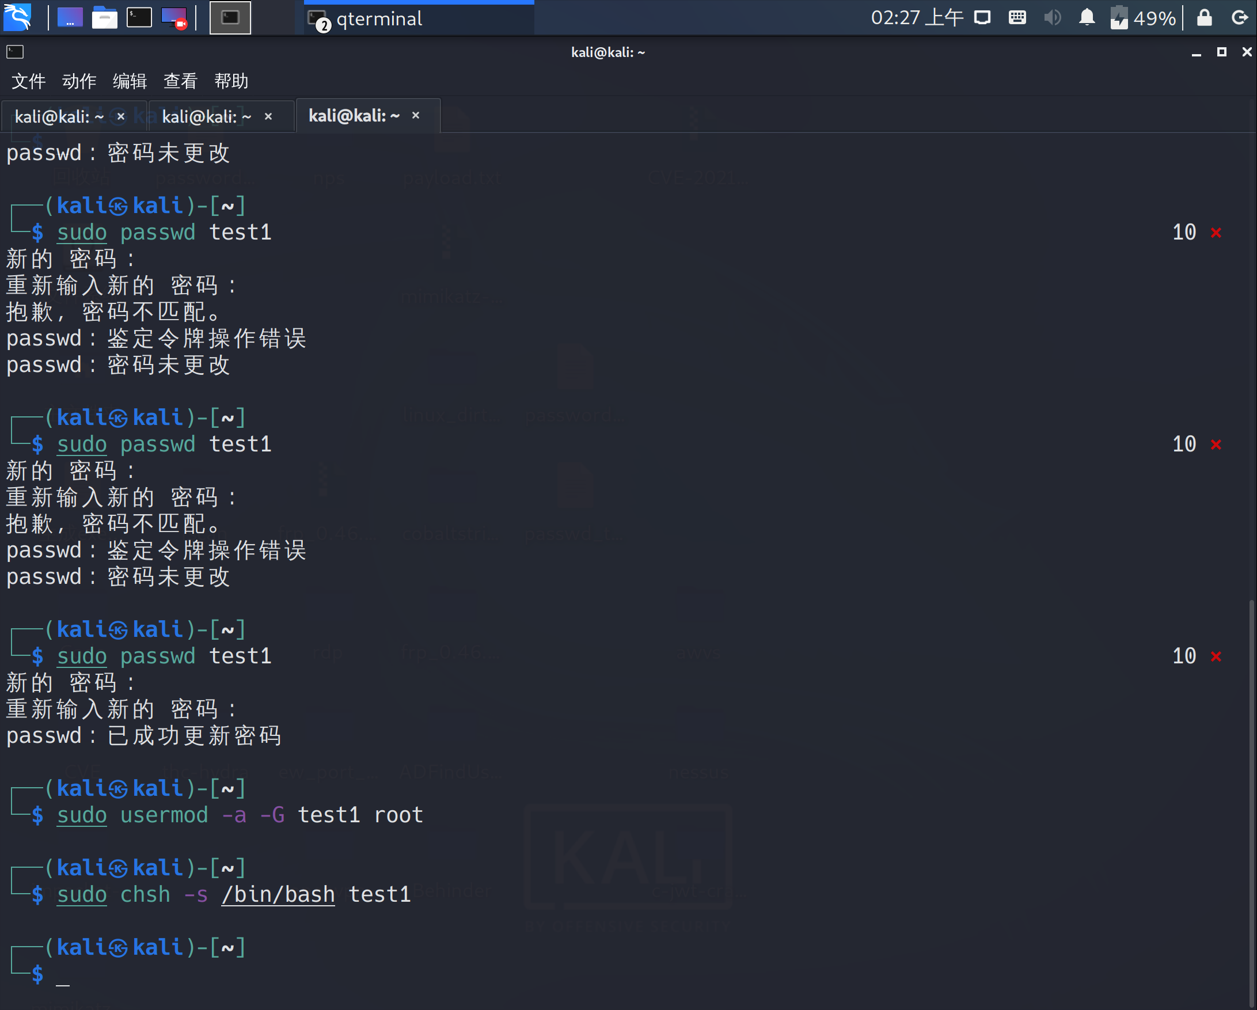Screen dimensions: 1257x1010
Task: Click the show desktop panel icon
Action: tap(70, 17)
